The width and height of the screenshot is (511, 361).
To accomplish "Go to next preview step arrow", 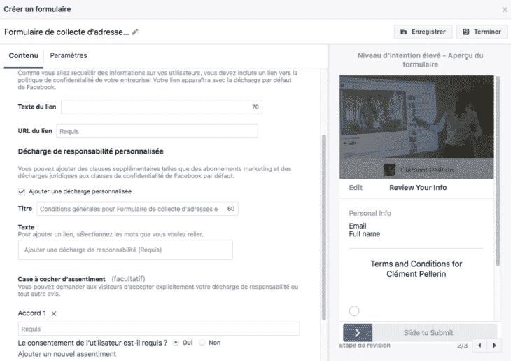I will click(496, 346).
